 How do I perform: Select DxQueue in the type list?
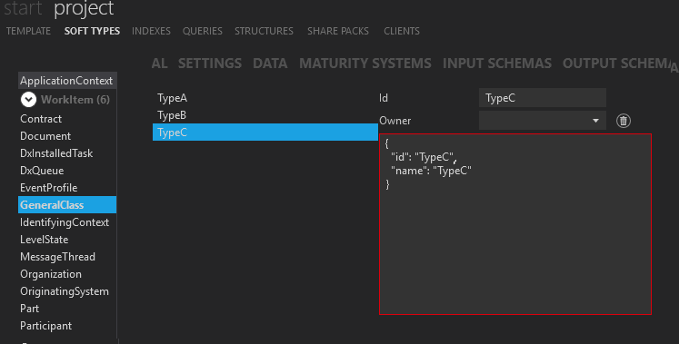click(x=67, y=171)
